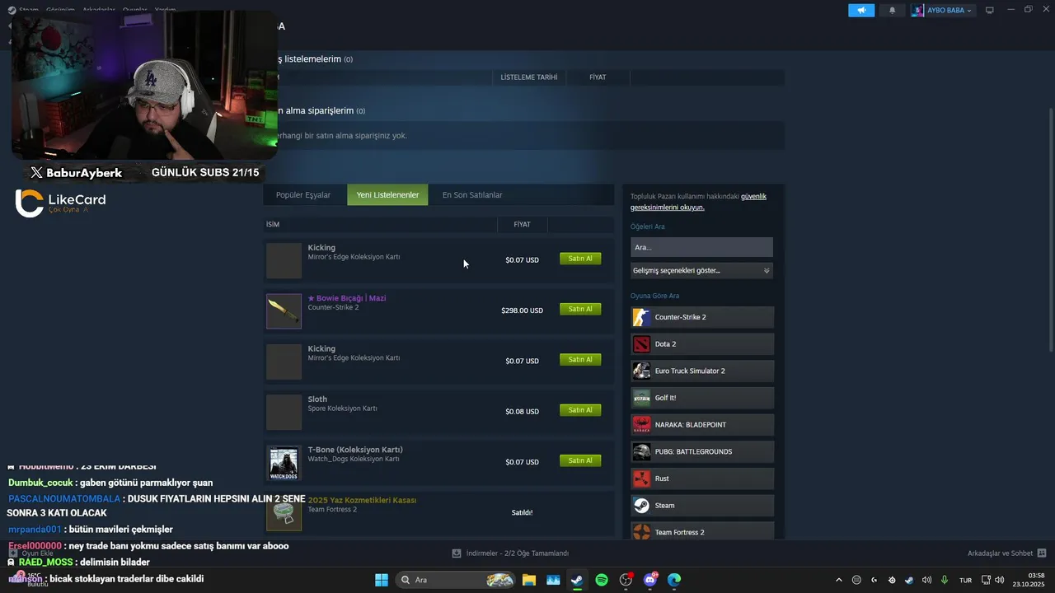Click the Steam icon in the game list
Viewport: 1055px width, 593px height.
(x=641, y=506)
